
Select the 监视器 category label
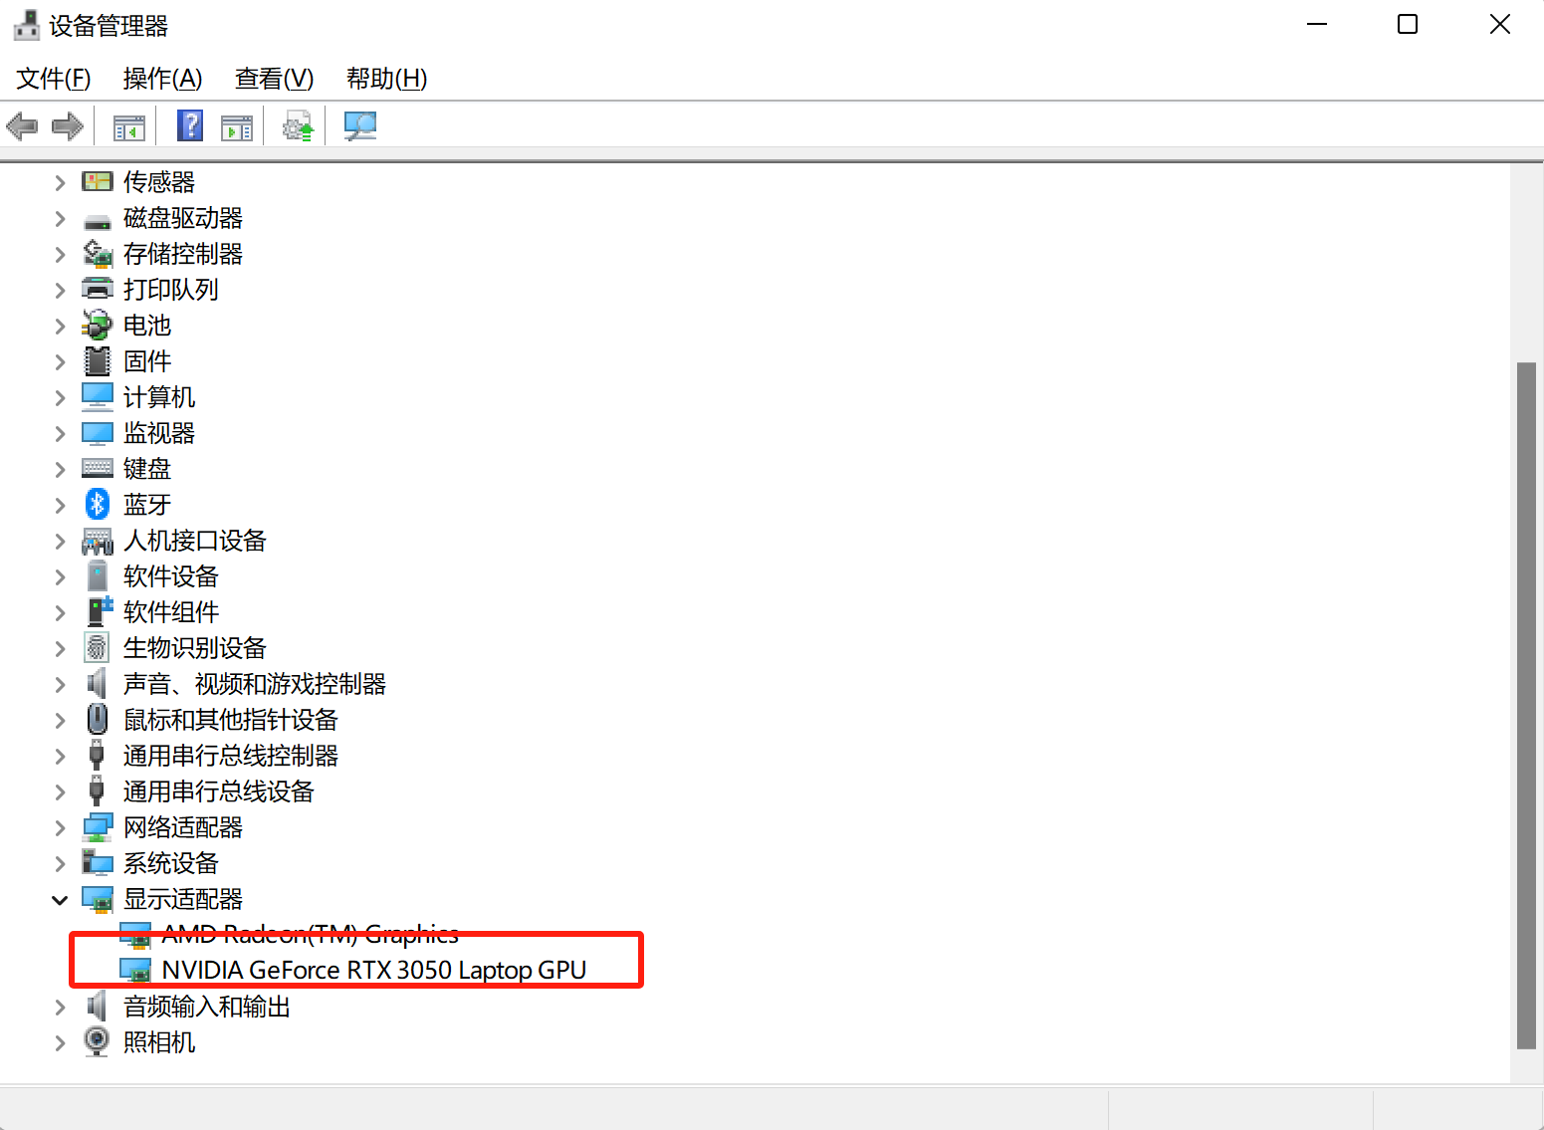159,433
